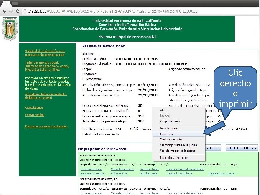Open the Informe final link
The width and height of the screenshot is (260, 195).
pos(119,173)
